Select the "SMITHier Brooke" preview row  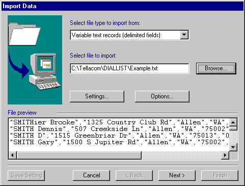(x=119, y=122)
